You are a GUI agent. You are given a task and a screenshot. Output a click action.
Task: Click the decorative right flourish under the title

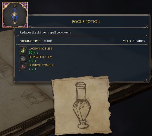(x=146, y=27)
